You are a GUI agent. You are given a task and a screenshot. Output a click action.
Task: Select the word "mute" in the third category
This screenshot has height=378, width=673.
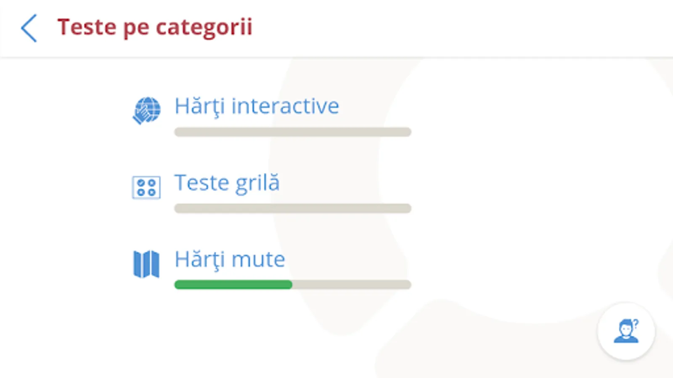[x=258, y=260]
